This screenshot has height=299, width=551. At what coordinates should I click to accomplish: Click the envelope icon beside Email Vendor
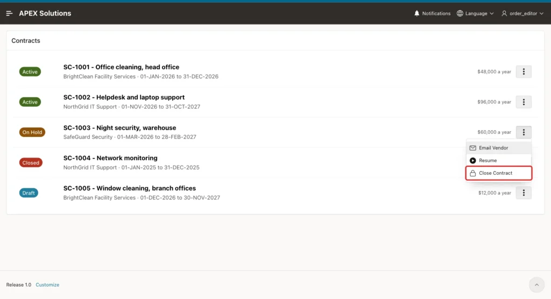473,148
